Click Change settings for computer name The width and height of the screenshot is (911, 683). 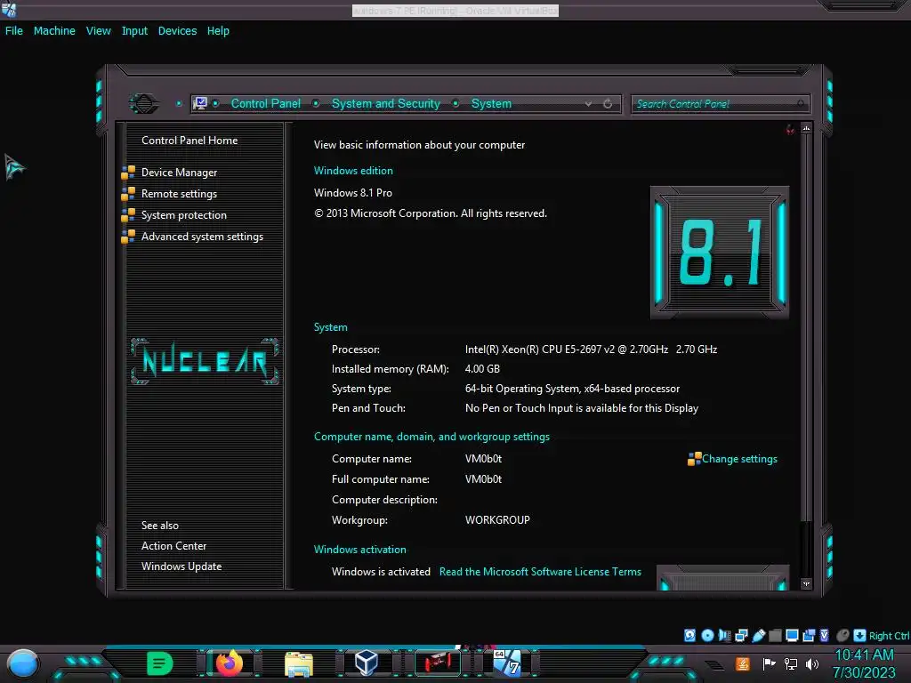739,459
